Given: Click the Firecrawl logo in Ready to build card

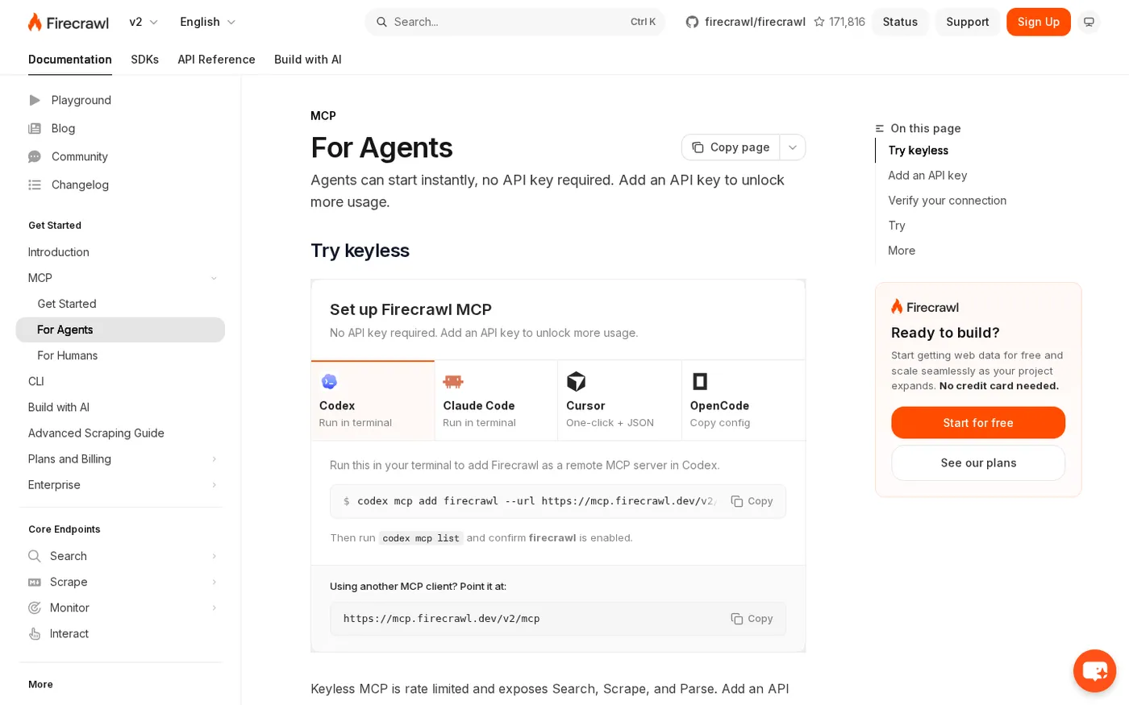Looking at the screenshot, I should click(x=925, y=307).
